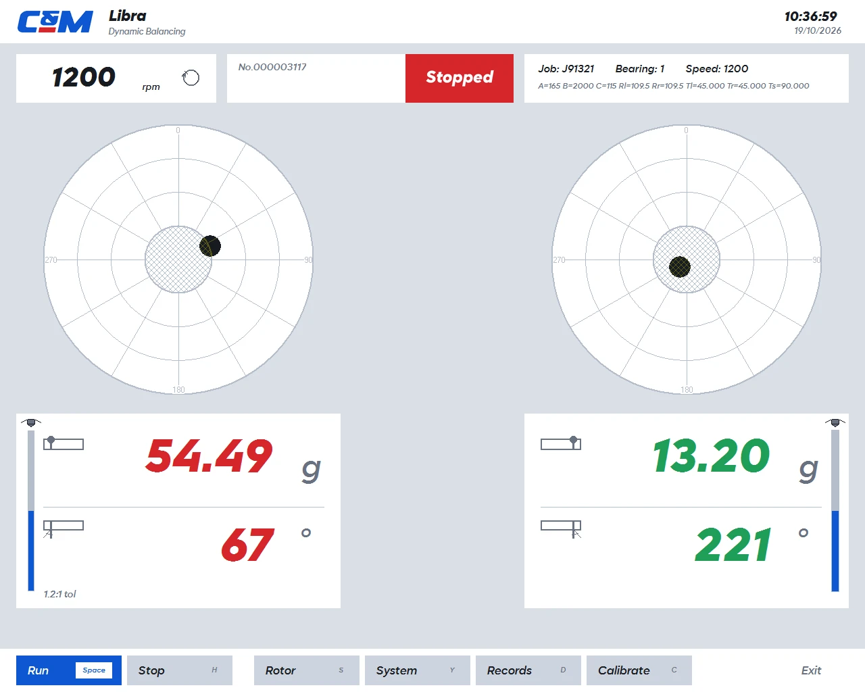Open the System menu
This screenshot has width=865, height=692.
click(x=418, y=670)
